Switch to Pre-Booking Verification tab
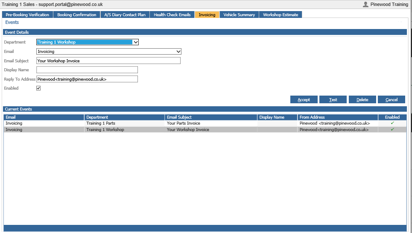This screenshot has height=233, width=412. coord(27,15)
